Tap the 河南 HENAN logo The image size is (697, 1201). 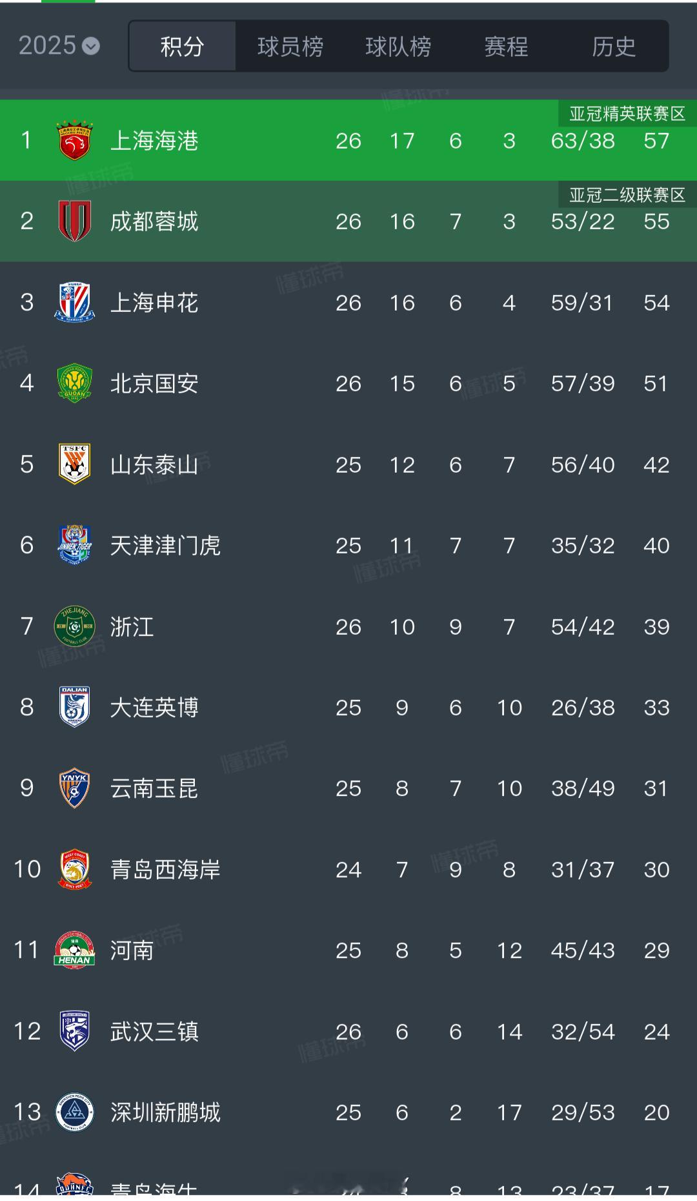point(75,950)
